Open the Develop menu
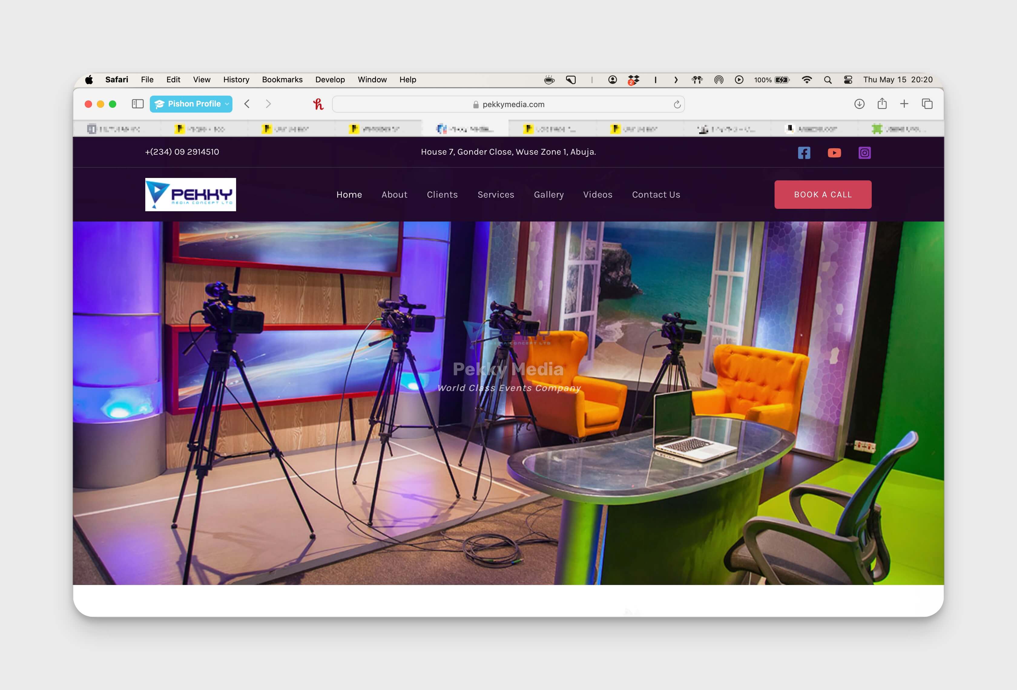Screen dimensions: 1017x690 pyautogui.click(x=330, y=80)
